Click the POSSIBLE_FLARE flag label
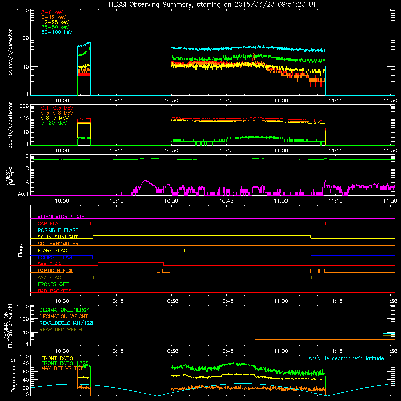401x401 pixels. click(58, 230)
